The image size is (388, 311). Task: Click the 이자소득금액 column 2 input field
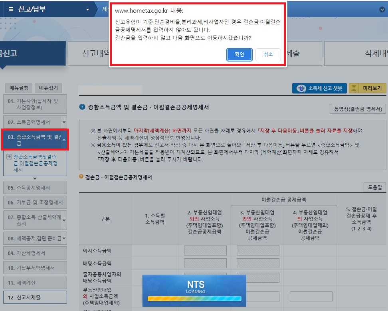pos(205,250)
